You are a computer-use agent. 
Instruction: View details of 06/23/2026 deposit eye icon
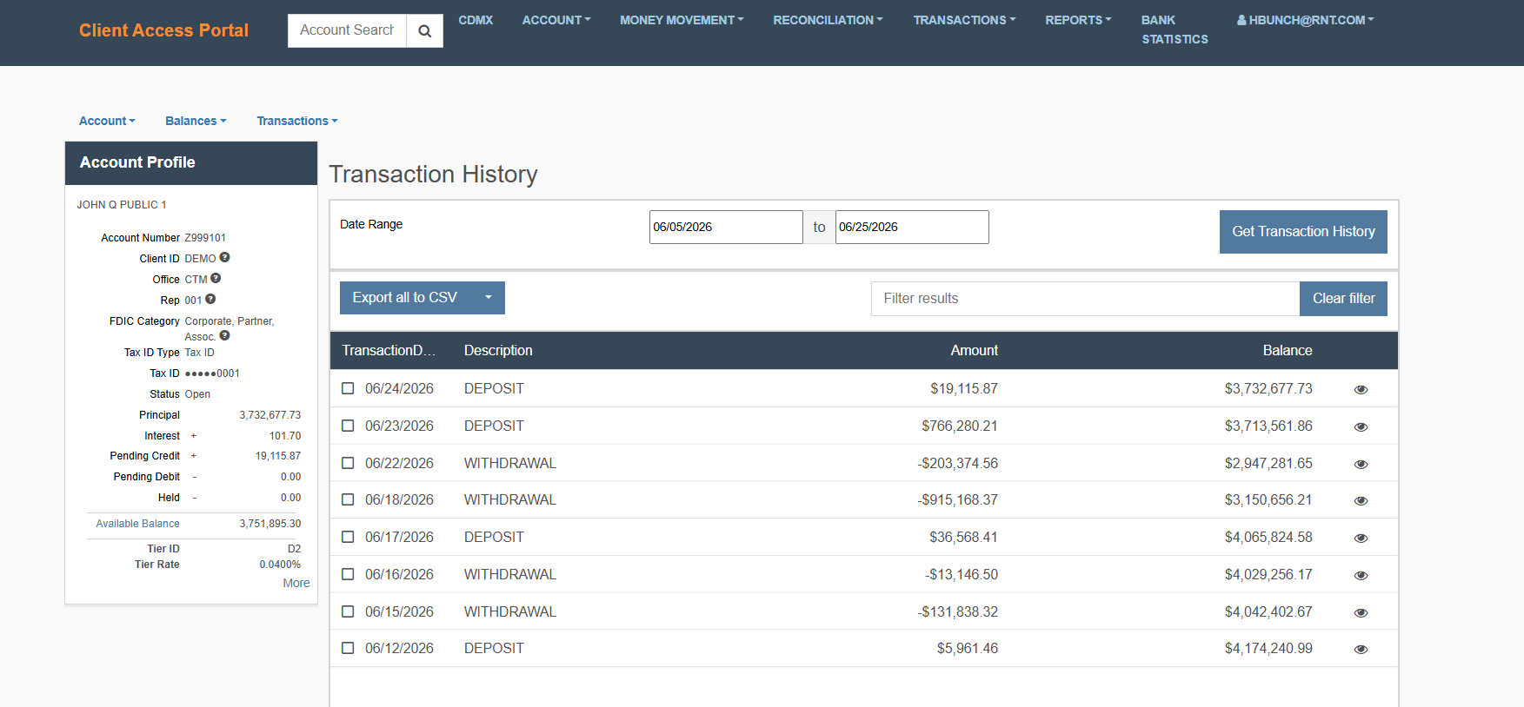[1361, 427]
